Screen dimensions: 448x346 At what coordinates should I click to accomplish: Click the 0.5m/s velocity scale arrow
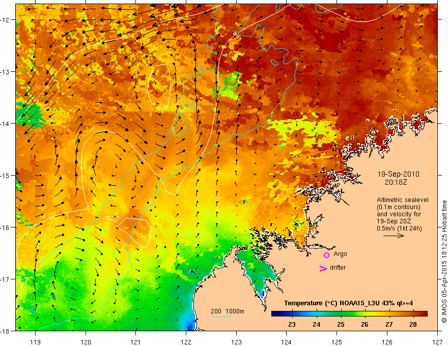[x=394, y=236]
